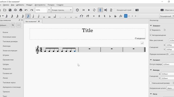
Task: Collapse the Элемент inspector section
Action: [x=151, y=26]
